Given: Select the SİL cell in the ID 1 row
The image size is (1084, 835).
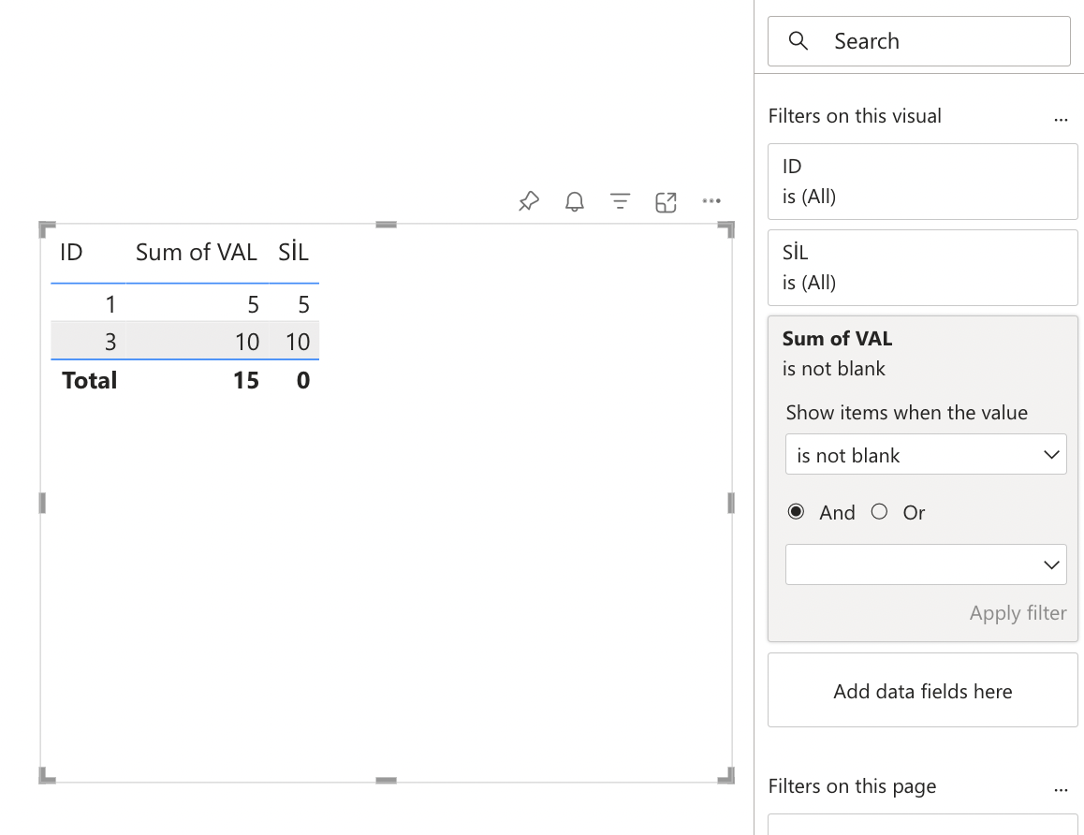Looking at the screenshot, I should click(294, 304).
